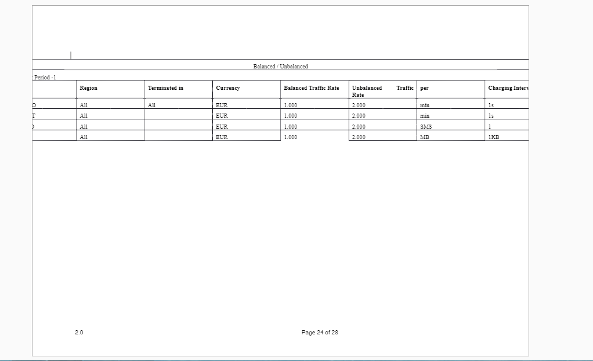The image size is (593, 361).
Task: Click the "Charging Interv" column header
Action: tap(508, 88)
